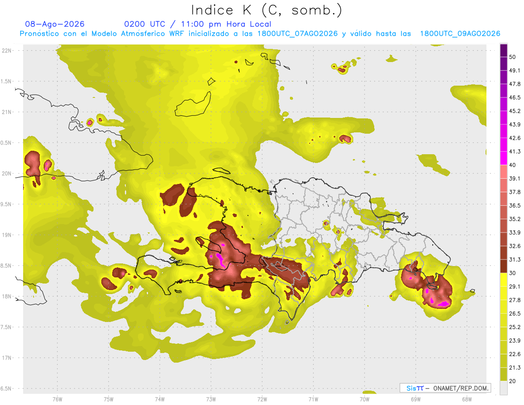Click the colorbar value "39.1"
524x405 pixels.
pyautogui.click(x=515, y=178)
